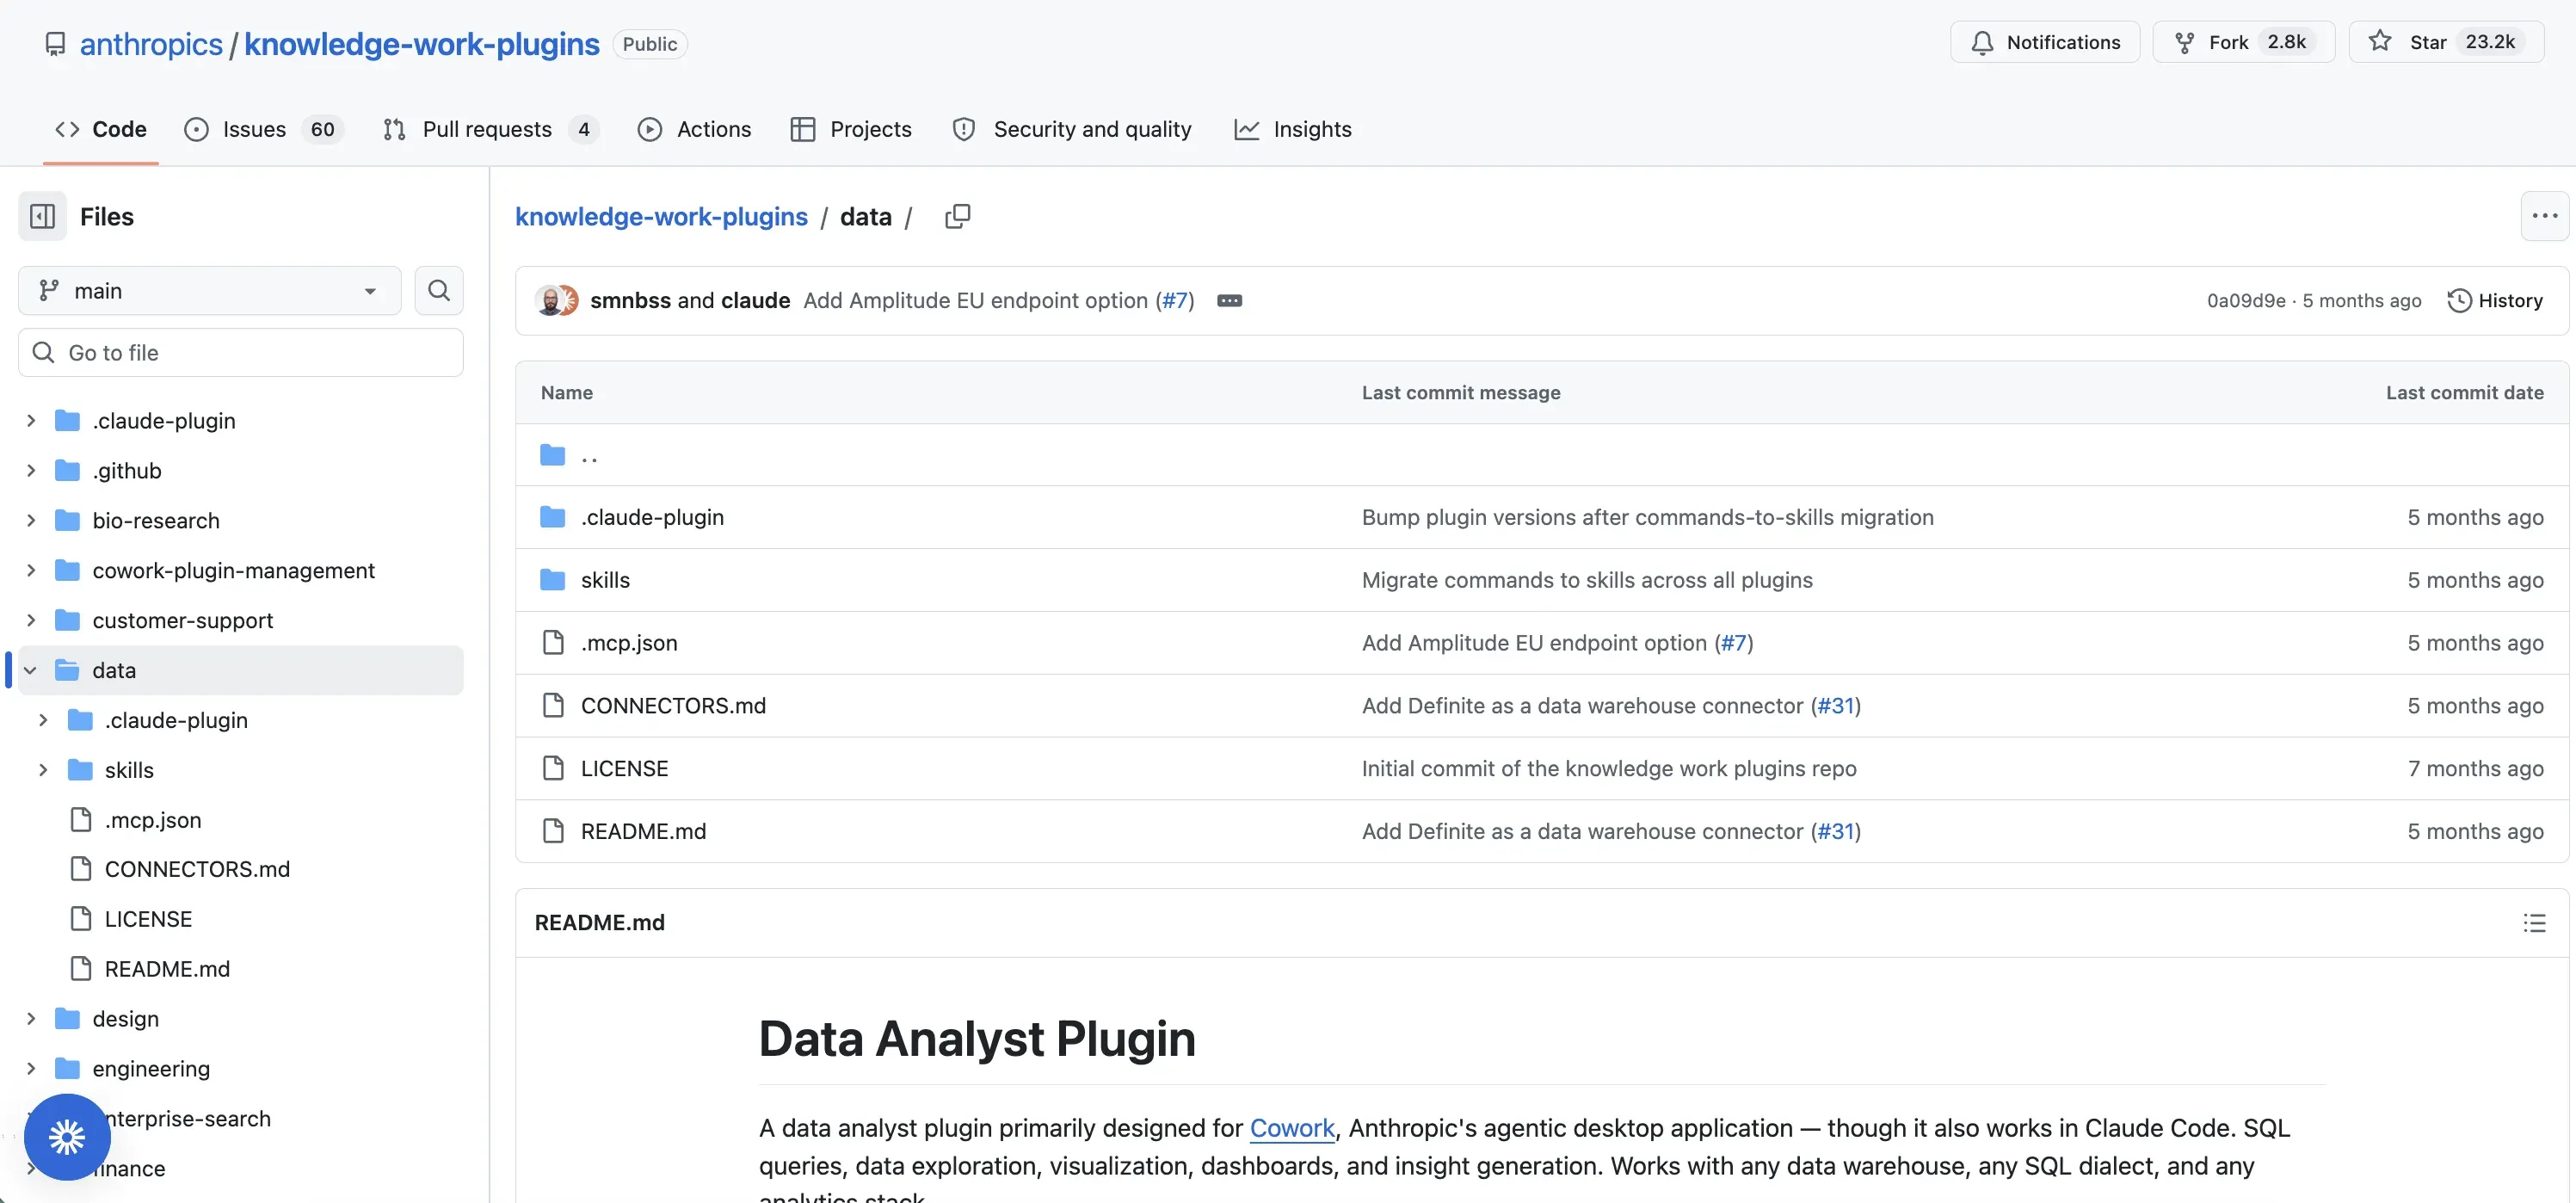Click the round floating widget button
The width and height of the screenshot is (2576, 1203).
[x=67, y=1137]
